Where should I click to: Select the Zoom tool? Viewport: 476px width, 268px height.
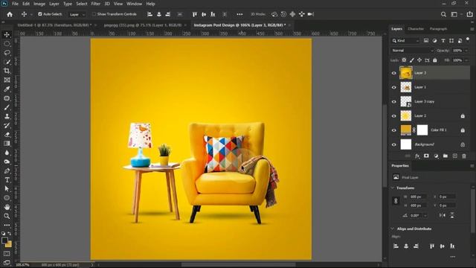[7, 216]
